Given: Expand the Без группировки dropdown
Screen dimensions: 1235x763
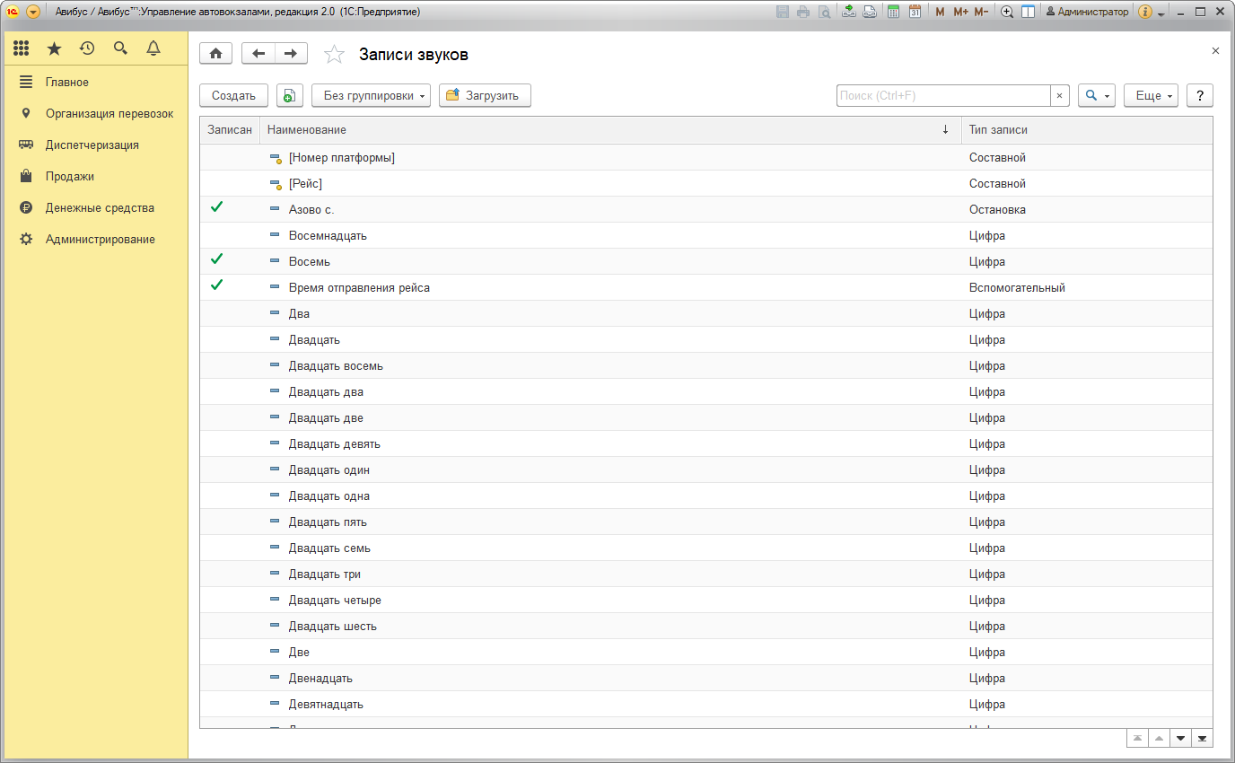Looking at the screenshot, I should pos(371,96).
